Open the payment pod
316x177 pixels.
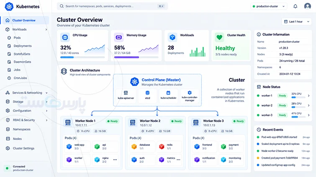coord(231,147)
